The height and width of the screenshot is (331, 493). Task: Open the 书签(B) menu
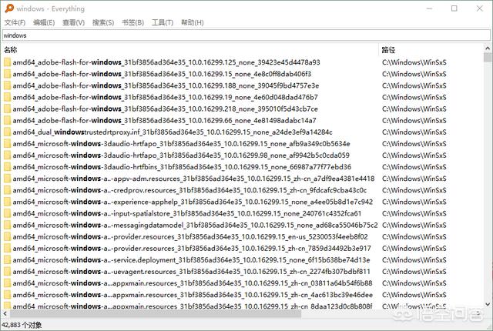132,22
